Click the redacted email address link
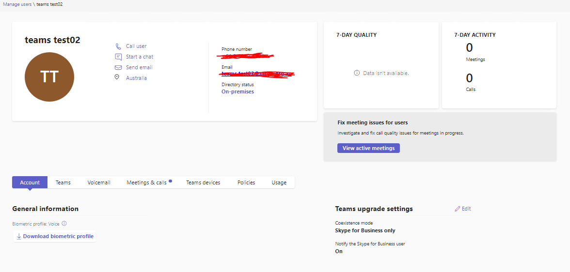570x272 pixels. click(257, 74)
